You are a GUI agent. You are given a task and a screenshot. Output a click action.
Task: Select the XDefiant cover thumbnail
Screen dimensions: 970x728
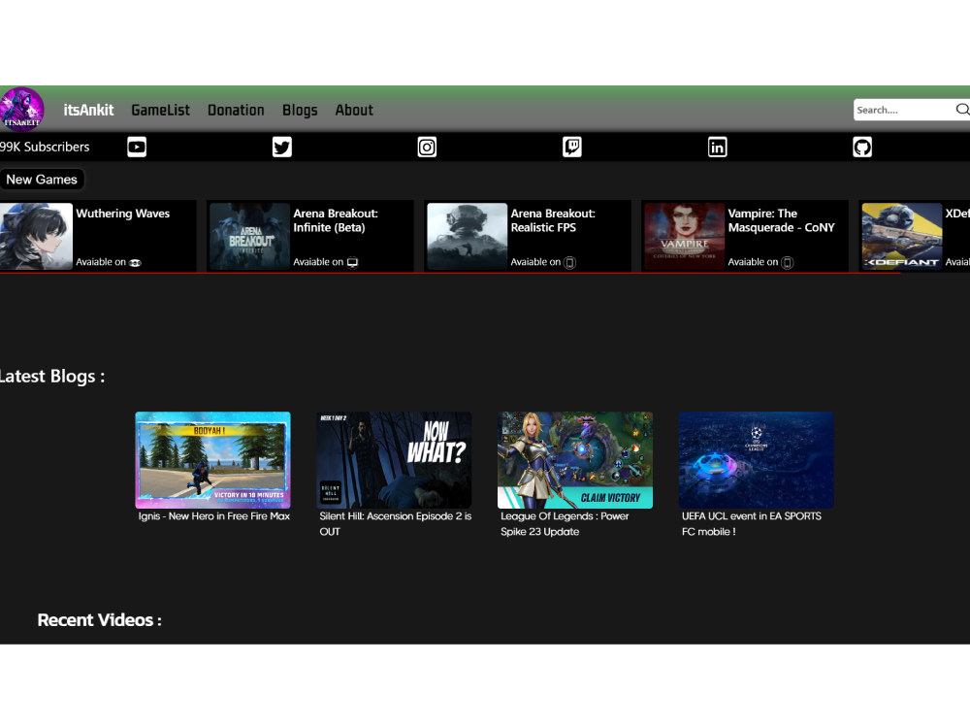point(902,237)
